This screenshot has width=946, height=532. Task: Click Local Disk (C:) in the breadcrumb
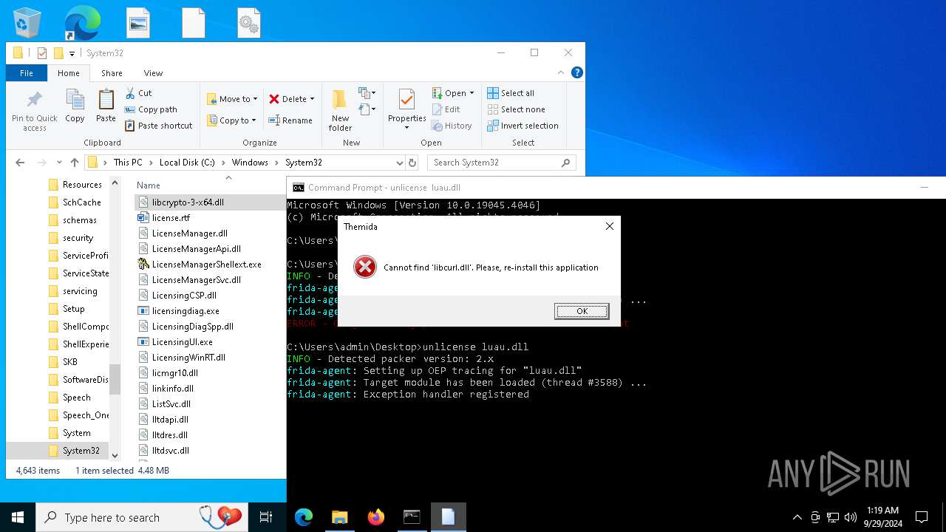coord(187,163)
